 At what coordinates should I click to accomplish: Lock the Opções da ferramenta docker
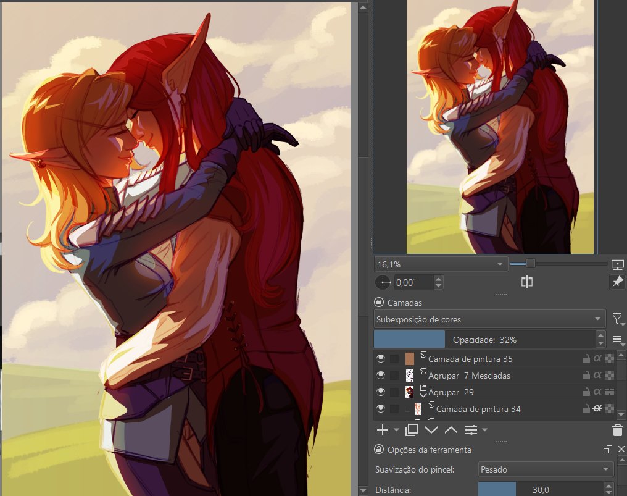coord(378,450)
